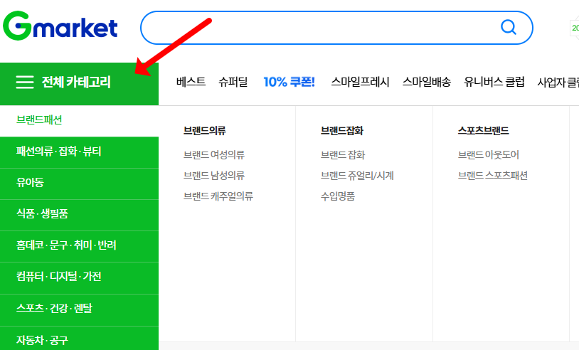
Task: Open the 브랜드 남성의류 link
Action: click(x=214, y=176)
